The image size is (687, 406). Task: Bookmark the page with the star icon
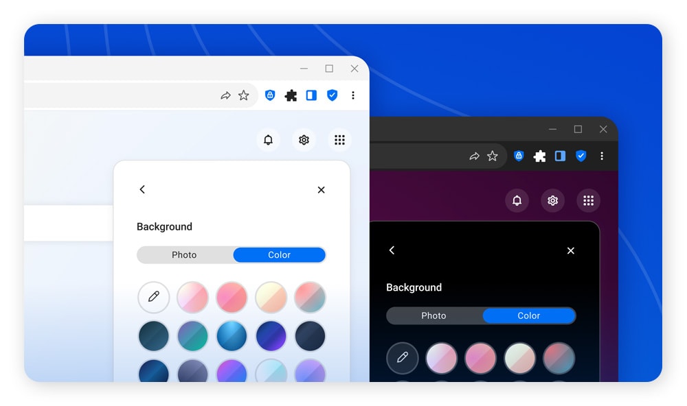[x=243, y=95]
